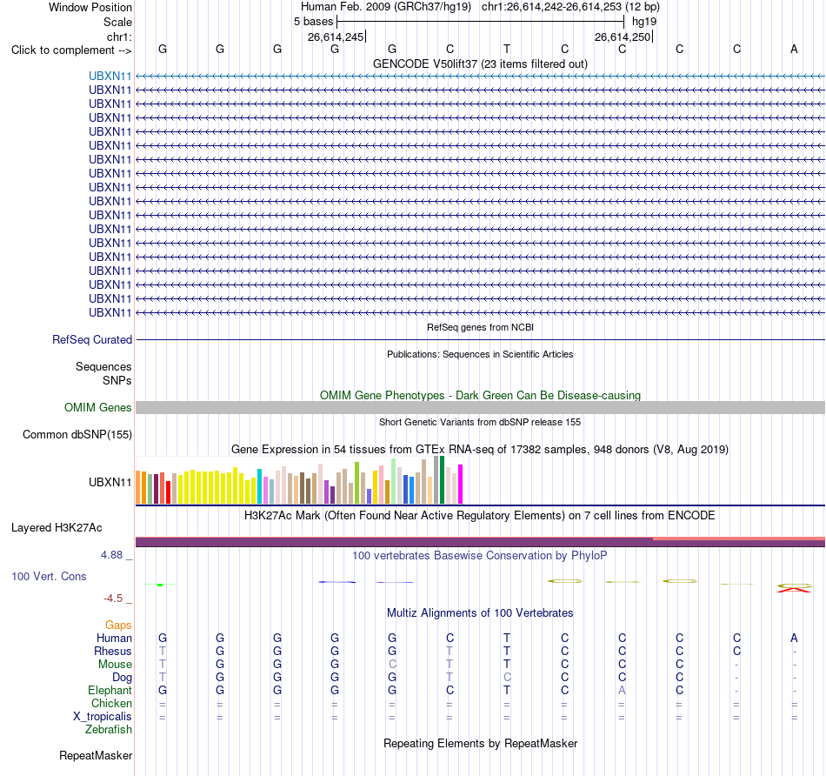
Task: Click the '-4.5' PhyloP lower scale value
Action: 113,599
